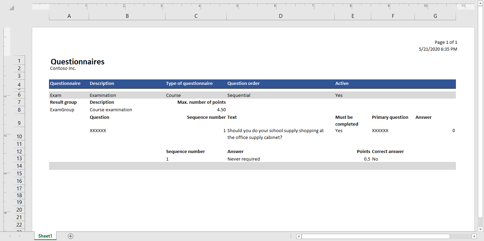This screenshot has height=241, width=484.
Task: Click the vertical scrollbar up arrow
Action: click(x=481, y=3)
